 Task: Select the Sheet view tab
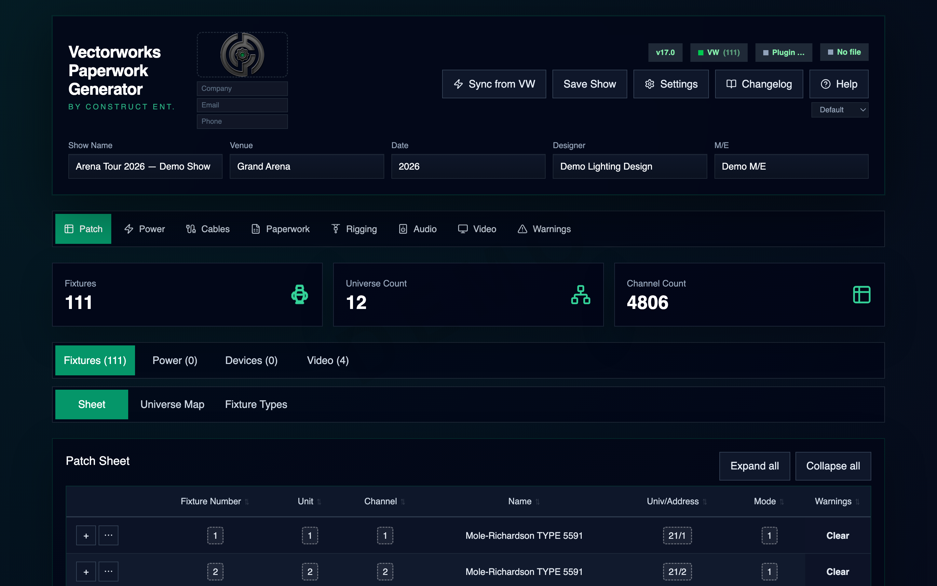click(92, 405)
